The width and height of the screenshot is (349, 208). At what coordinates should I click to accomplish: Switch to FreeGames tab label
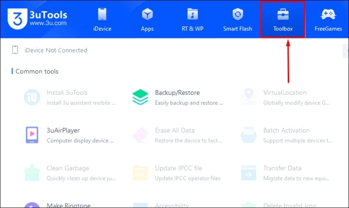tap(328, 29)
